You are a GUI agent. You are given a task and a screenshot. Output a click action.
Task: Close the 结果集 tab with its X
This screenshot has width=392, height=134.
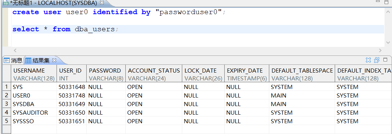pyautogui.click(x=54, y=60)
